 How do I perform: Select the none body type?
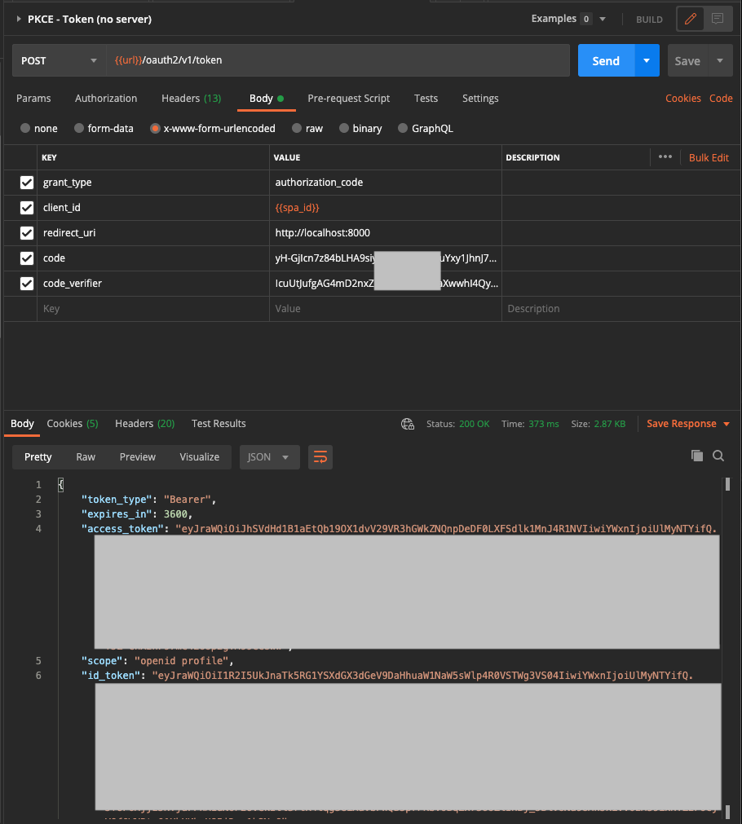[25, 128]
